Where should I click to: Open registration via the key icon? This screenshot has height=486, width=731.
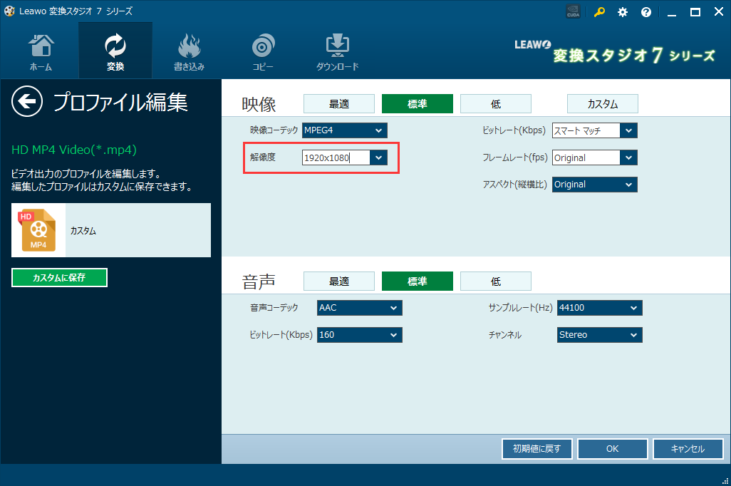click(x=599, y=12)
